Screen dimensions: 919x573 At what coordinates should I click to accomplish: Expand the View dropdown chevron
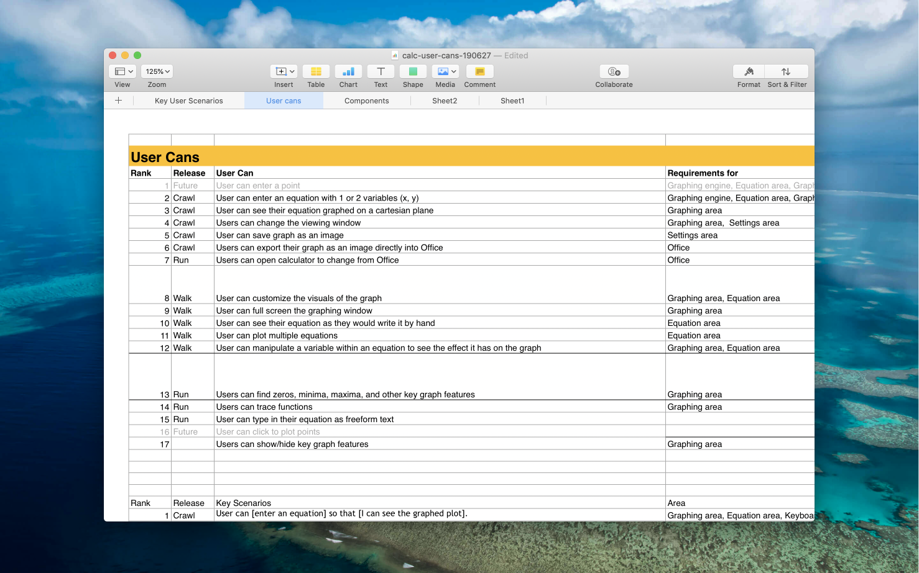coord(131,71)
